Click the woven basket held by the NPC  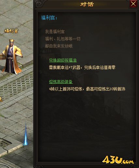click(x=2, y=56)
